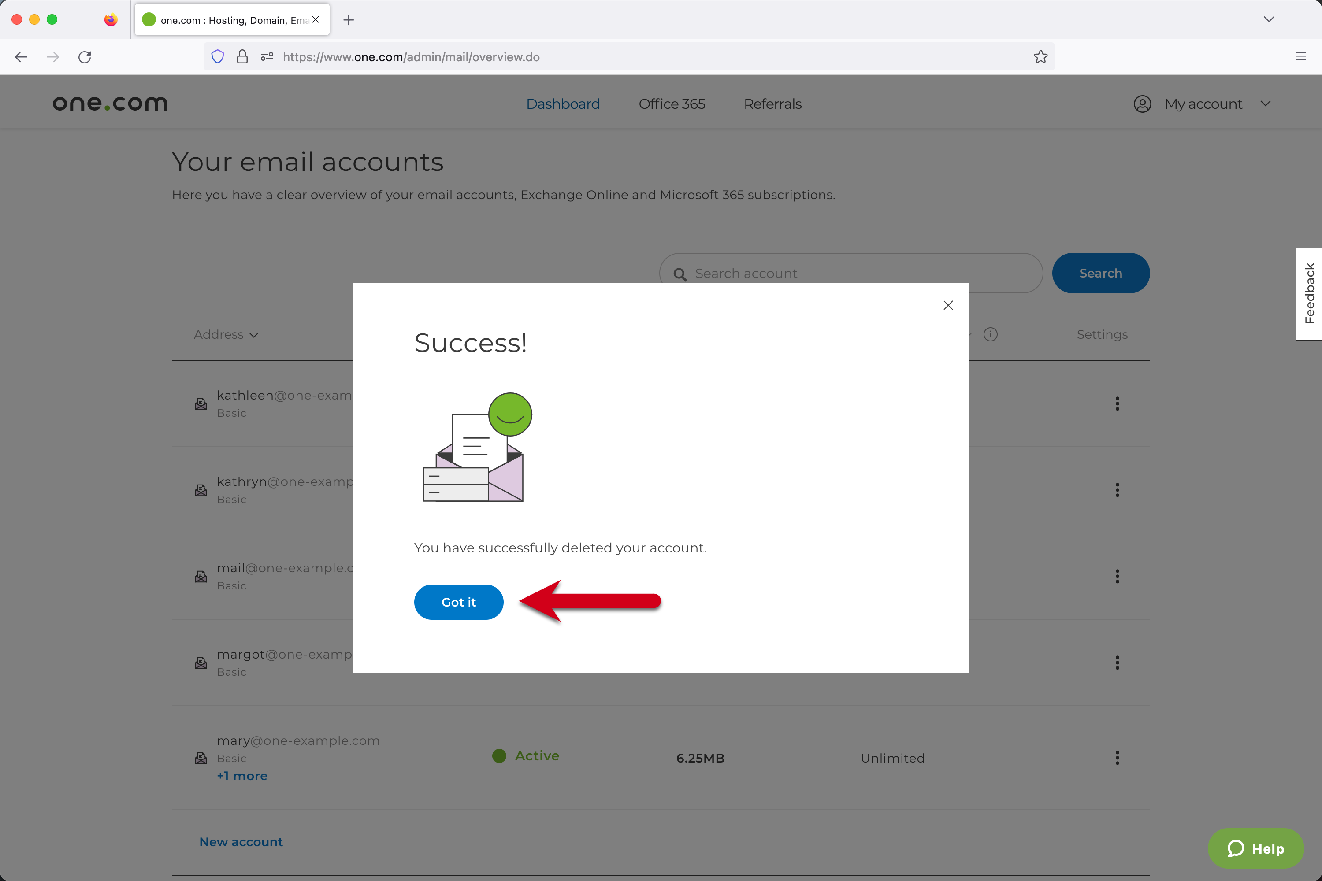Close the Success dialog with X icon
1322x881 pixels.
[948, 305]
